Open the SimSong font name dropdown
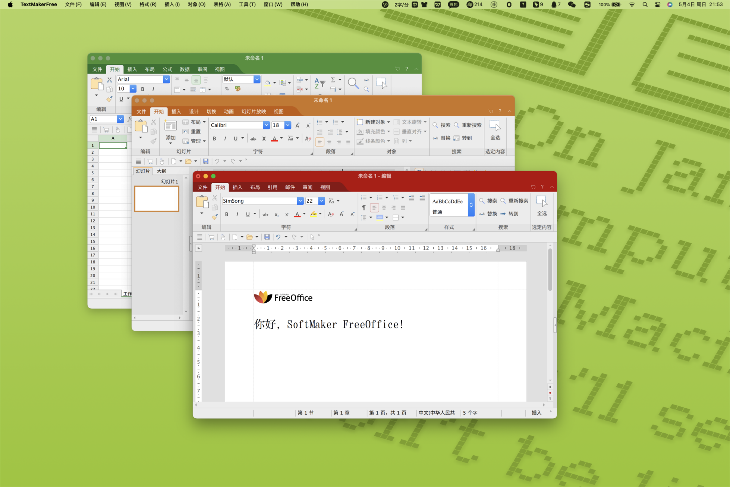This screenshot has height=487, width=730. pos(300,201)
